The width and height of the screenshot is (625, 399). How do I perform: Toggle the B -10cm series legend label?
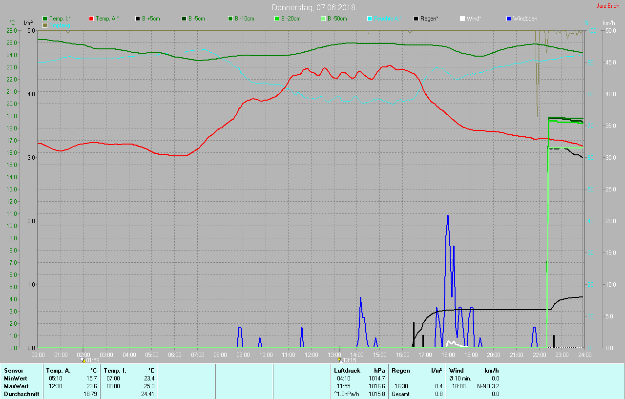click(244, 19)
